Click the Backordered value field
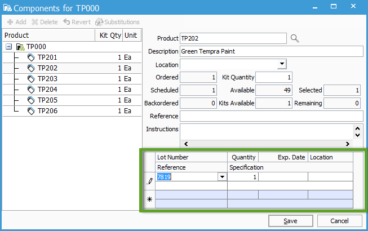Viewport: 368px width, 231px height. 198,103
